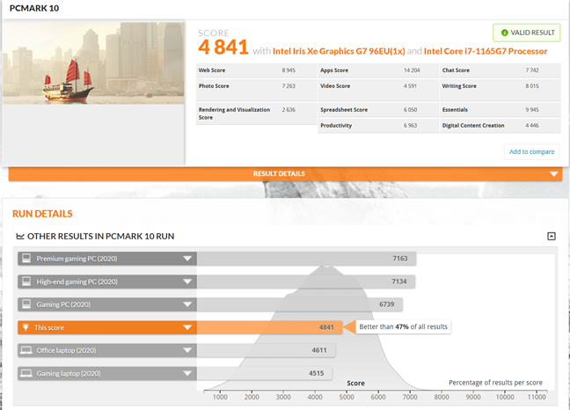Click the 5000 tick on score axis
The height and width of the screenshot is (410, 570).
(x=347, y=398)
